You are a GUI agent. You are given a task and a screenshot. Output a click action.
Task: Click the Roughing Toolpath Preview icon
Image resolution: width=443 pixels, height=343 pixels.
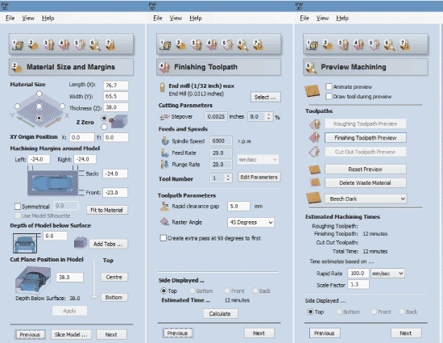(314, 123)
